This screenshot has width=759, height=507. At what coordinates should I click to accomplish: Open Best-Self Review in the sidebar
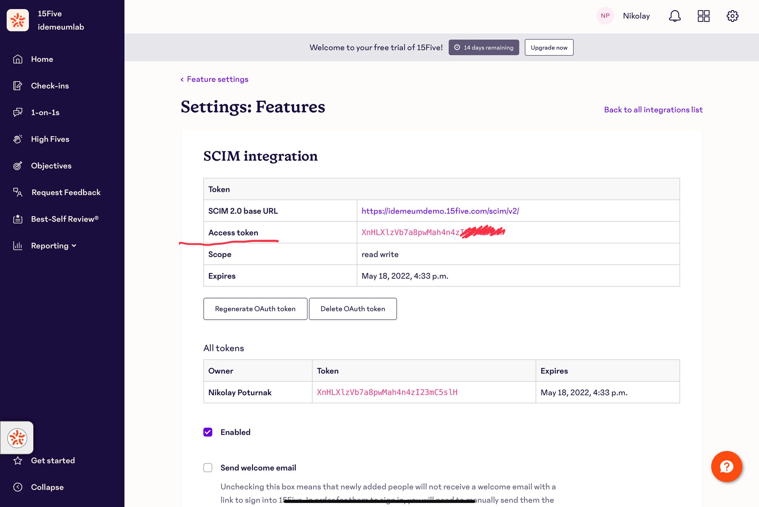pos(65,219)
